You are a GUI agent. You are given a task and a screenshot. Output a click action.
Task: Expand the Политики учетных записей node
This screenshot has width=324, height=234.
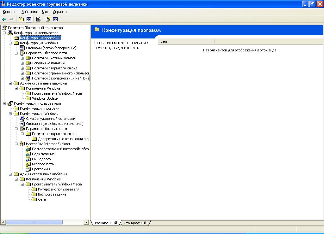tap(22, 58)
